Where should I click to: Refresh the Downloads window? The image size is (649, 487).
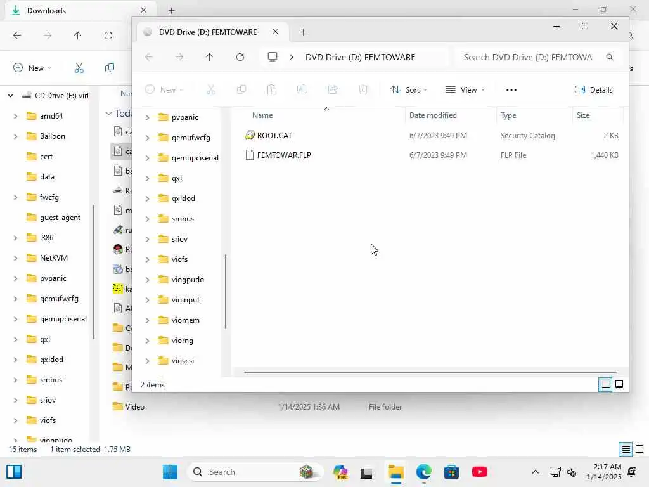pyautogui.click(x=108, y=36)
